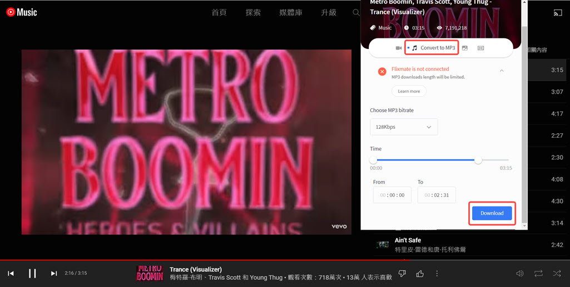Click the red Flixmate error icon
Viewport: 570px width, 287px height.
pos(381,72)
